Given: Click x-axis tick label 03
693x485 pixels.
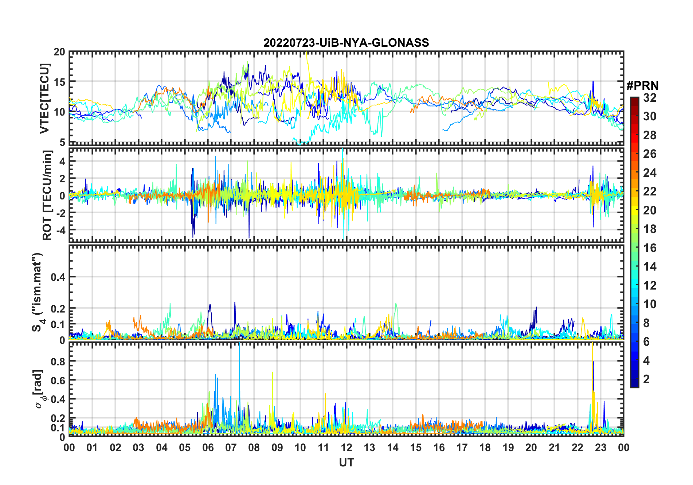Looking at the screenshot, I should (x=138, y=447).
